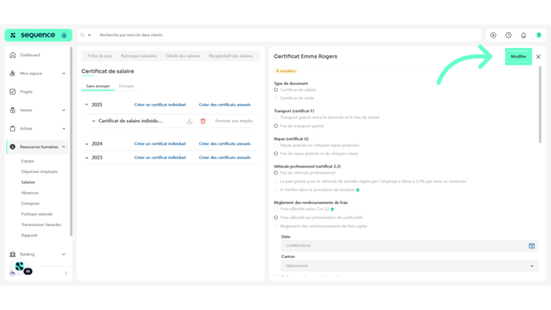Select Transport gratuit entre le domicile radio
The image size is (551, 310).
[275, 118]
